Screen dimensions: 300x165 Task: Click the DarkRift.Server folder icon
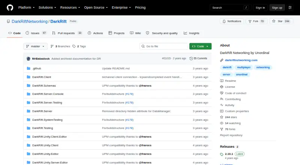coord(28,111)
